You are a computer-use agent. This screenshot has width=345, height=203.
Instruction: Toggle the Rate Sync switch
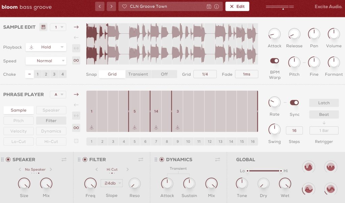(x=294, y=103)
